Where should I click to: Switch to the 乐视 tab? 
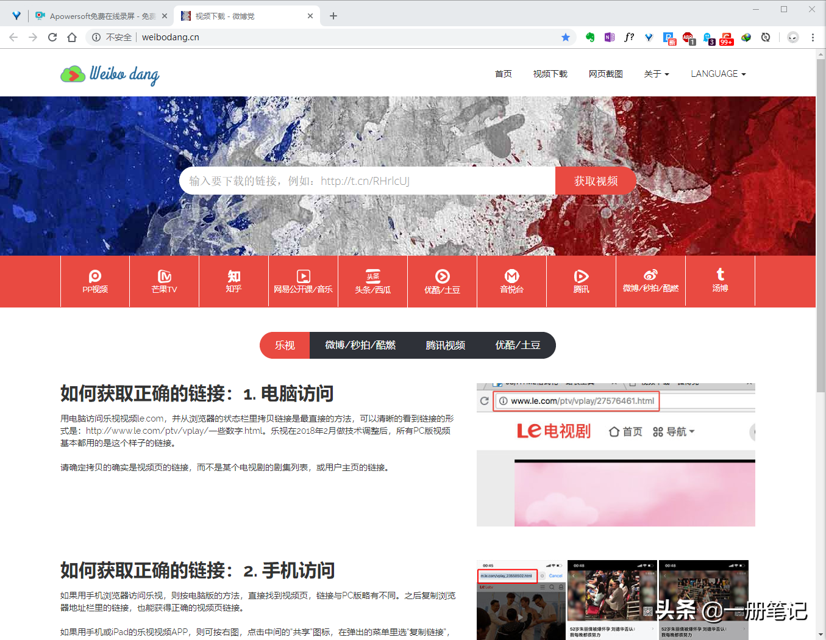tap(285, 345)
